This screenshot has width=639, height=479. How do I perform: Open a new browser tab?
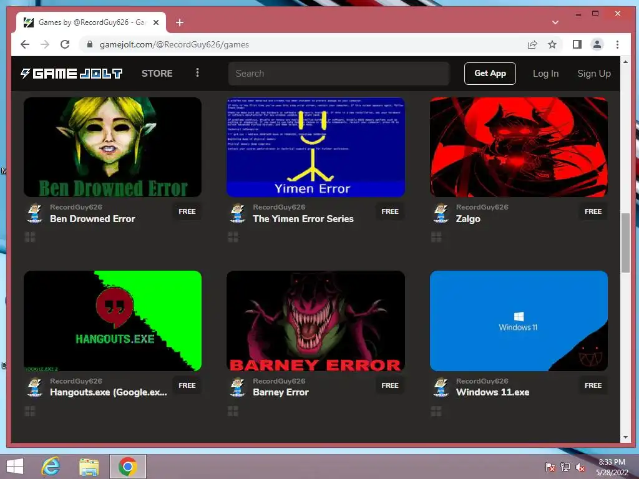179,22
